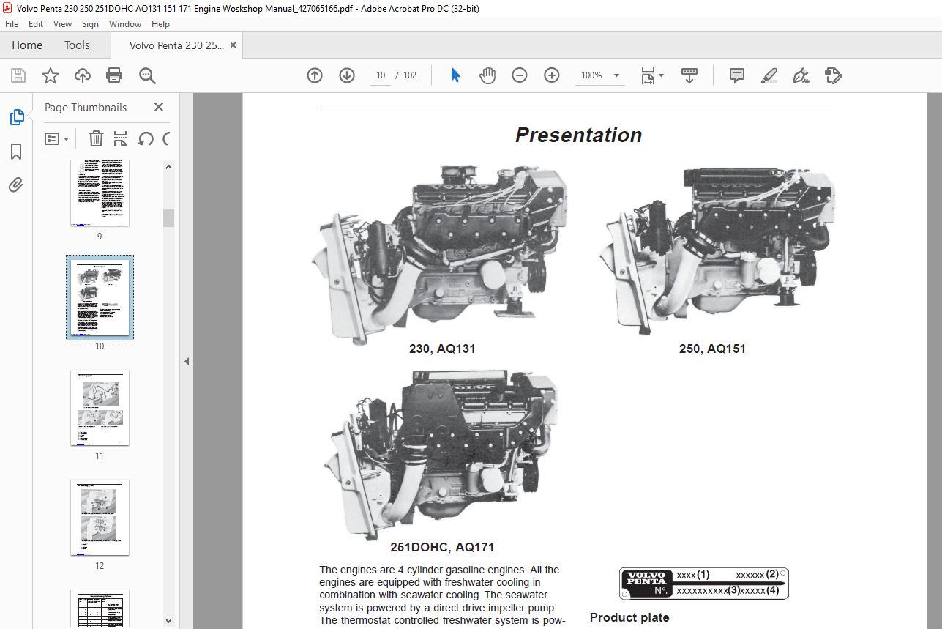
Task: Click the 230, AQ131 engine caption
Action: click(442, 349)
